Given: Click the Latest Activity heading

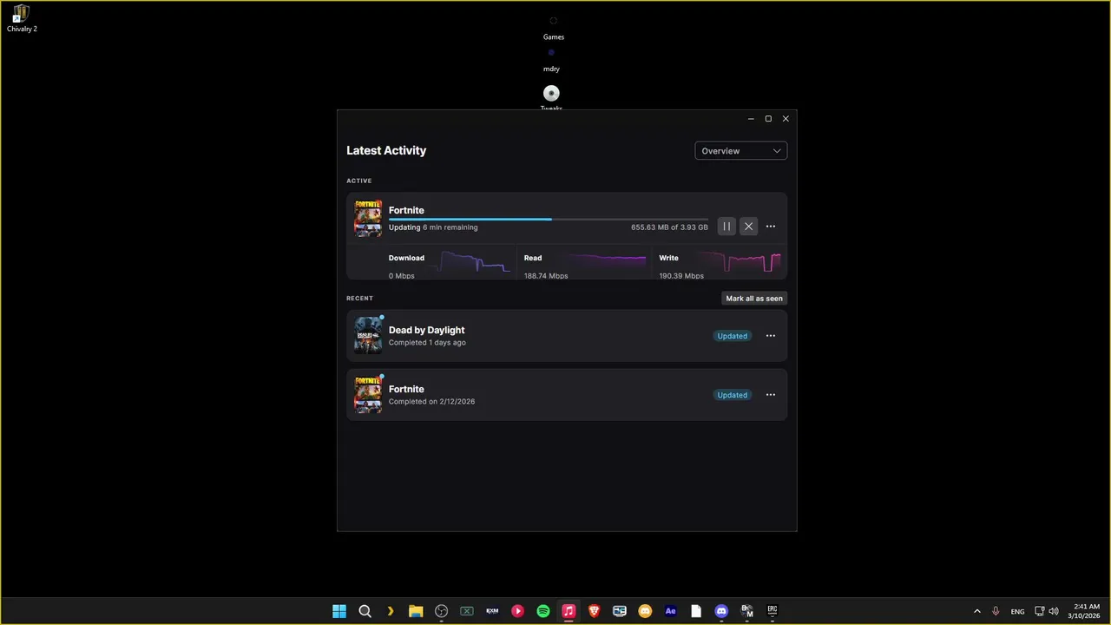Looking at the screenshot, I should point(386,150).
